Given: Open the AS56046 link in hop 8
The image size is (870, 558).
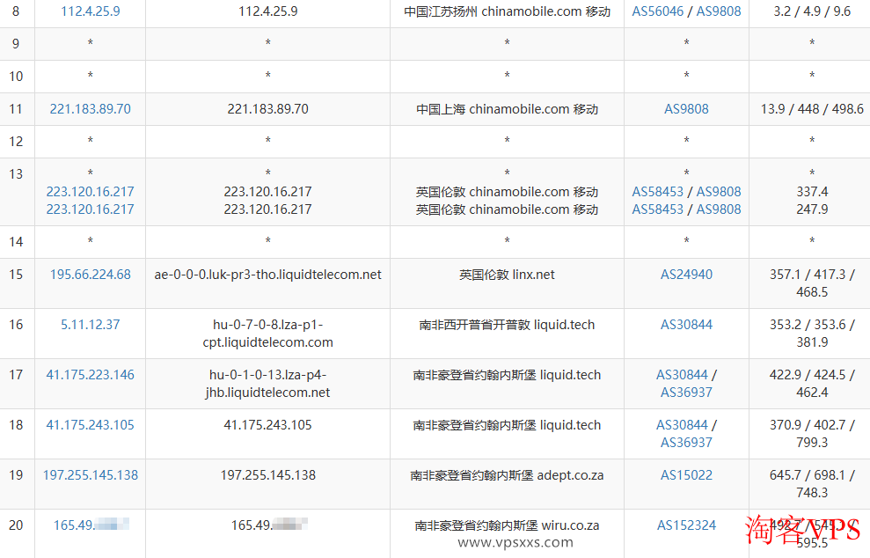Looking at the screenshot, I should 657,11.
